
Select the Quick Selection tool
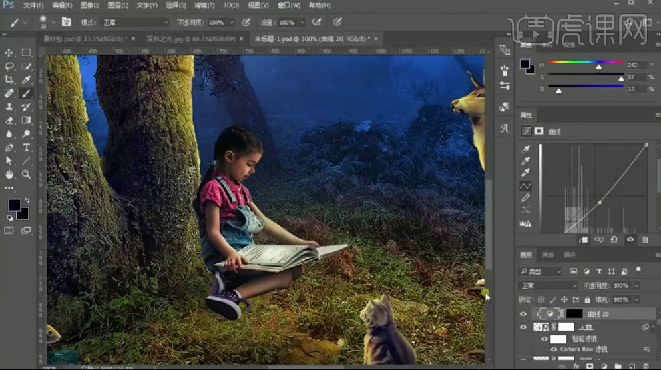(x=27, y=66)
